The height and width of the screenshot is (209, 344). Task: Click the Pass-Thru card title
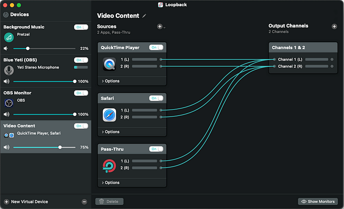(x=112, y=149)
